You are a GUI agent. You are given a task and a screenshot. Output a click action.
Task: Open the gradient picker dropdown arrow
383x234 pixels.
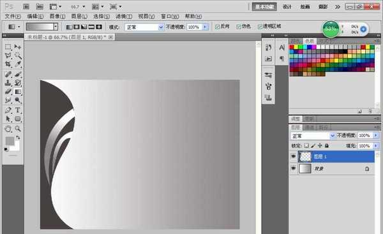56,27
